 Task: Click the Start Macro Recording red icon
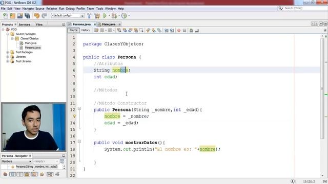point(179,31)
